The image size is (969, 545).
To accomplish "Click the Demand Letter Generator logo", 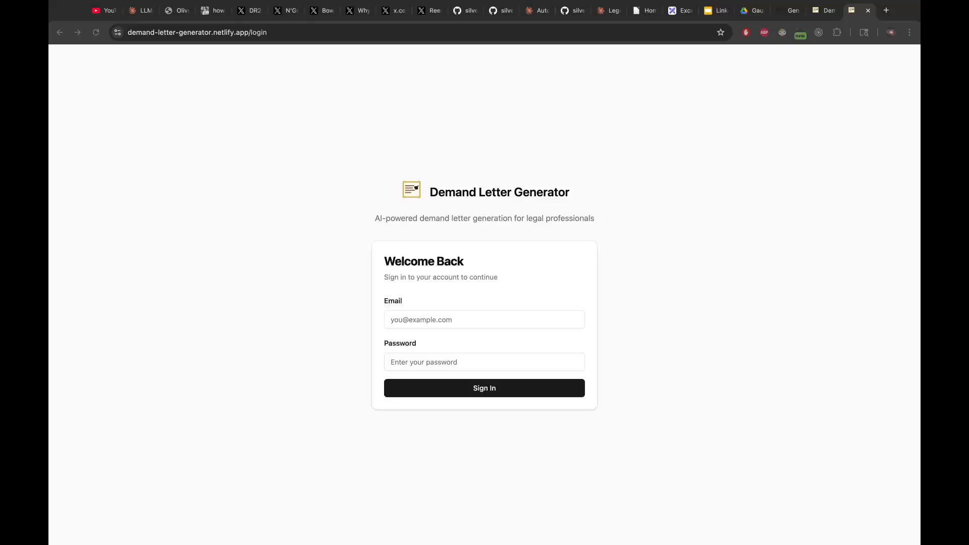I will click(411, 190).
